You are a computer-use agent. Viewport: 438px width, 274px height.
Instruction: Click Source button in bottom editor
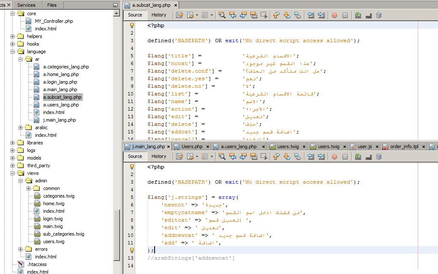pyautogui.click(x=135, y=156)
